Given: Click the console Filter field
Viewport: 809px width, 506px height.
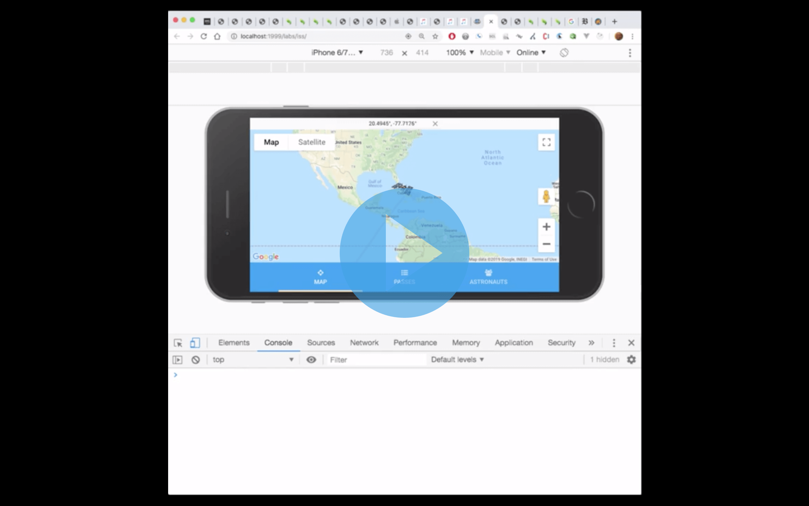Looking at the screenshot, I should [376, 360].
